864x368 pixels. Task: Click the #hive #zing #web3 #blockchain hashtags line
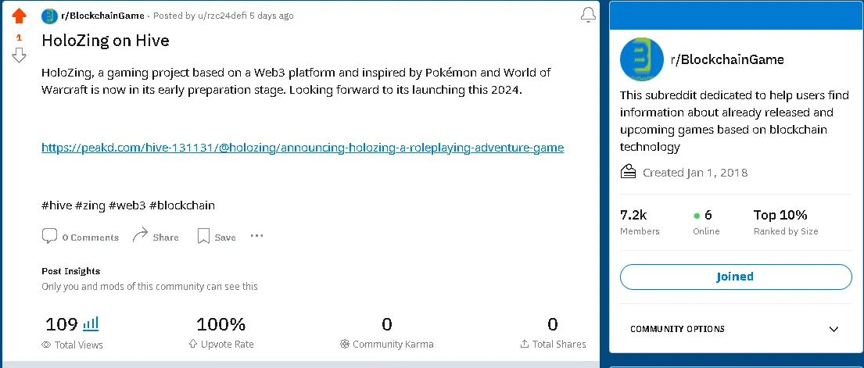coord(127,205)
